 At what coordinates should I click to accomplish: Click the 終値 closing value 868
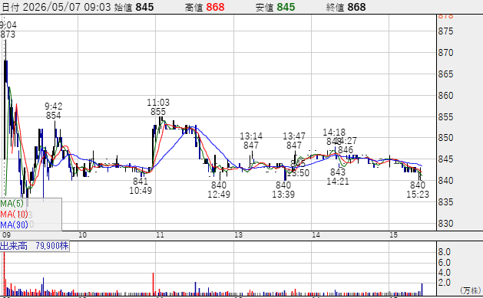(357, 7)
